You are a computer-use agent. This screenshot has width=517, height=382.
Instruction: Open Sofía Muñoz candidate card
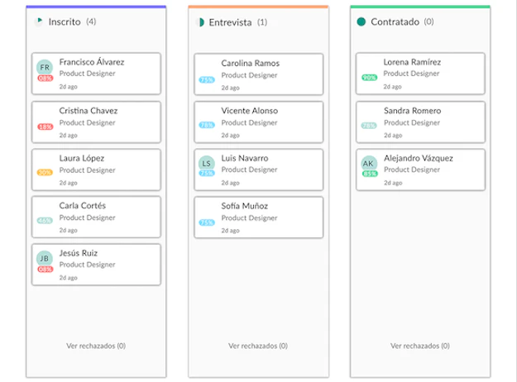258,217
